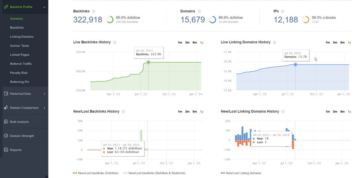The image size is (356, 178).
Task: Expand the Domain Comparison submenu arrow
Action: tap(44, 108)
